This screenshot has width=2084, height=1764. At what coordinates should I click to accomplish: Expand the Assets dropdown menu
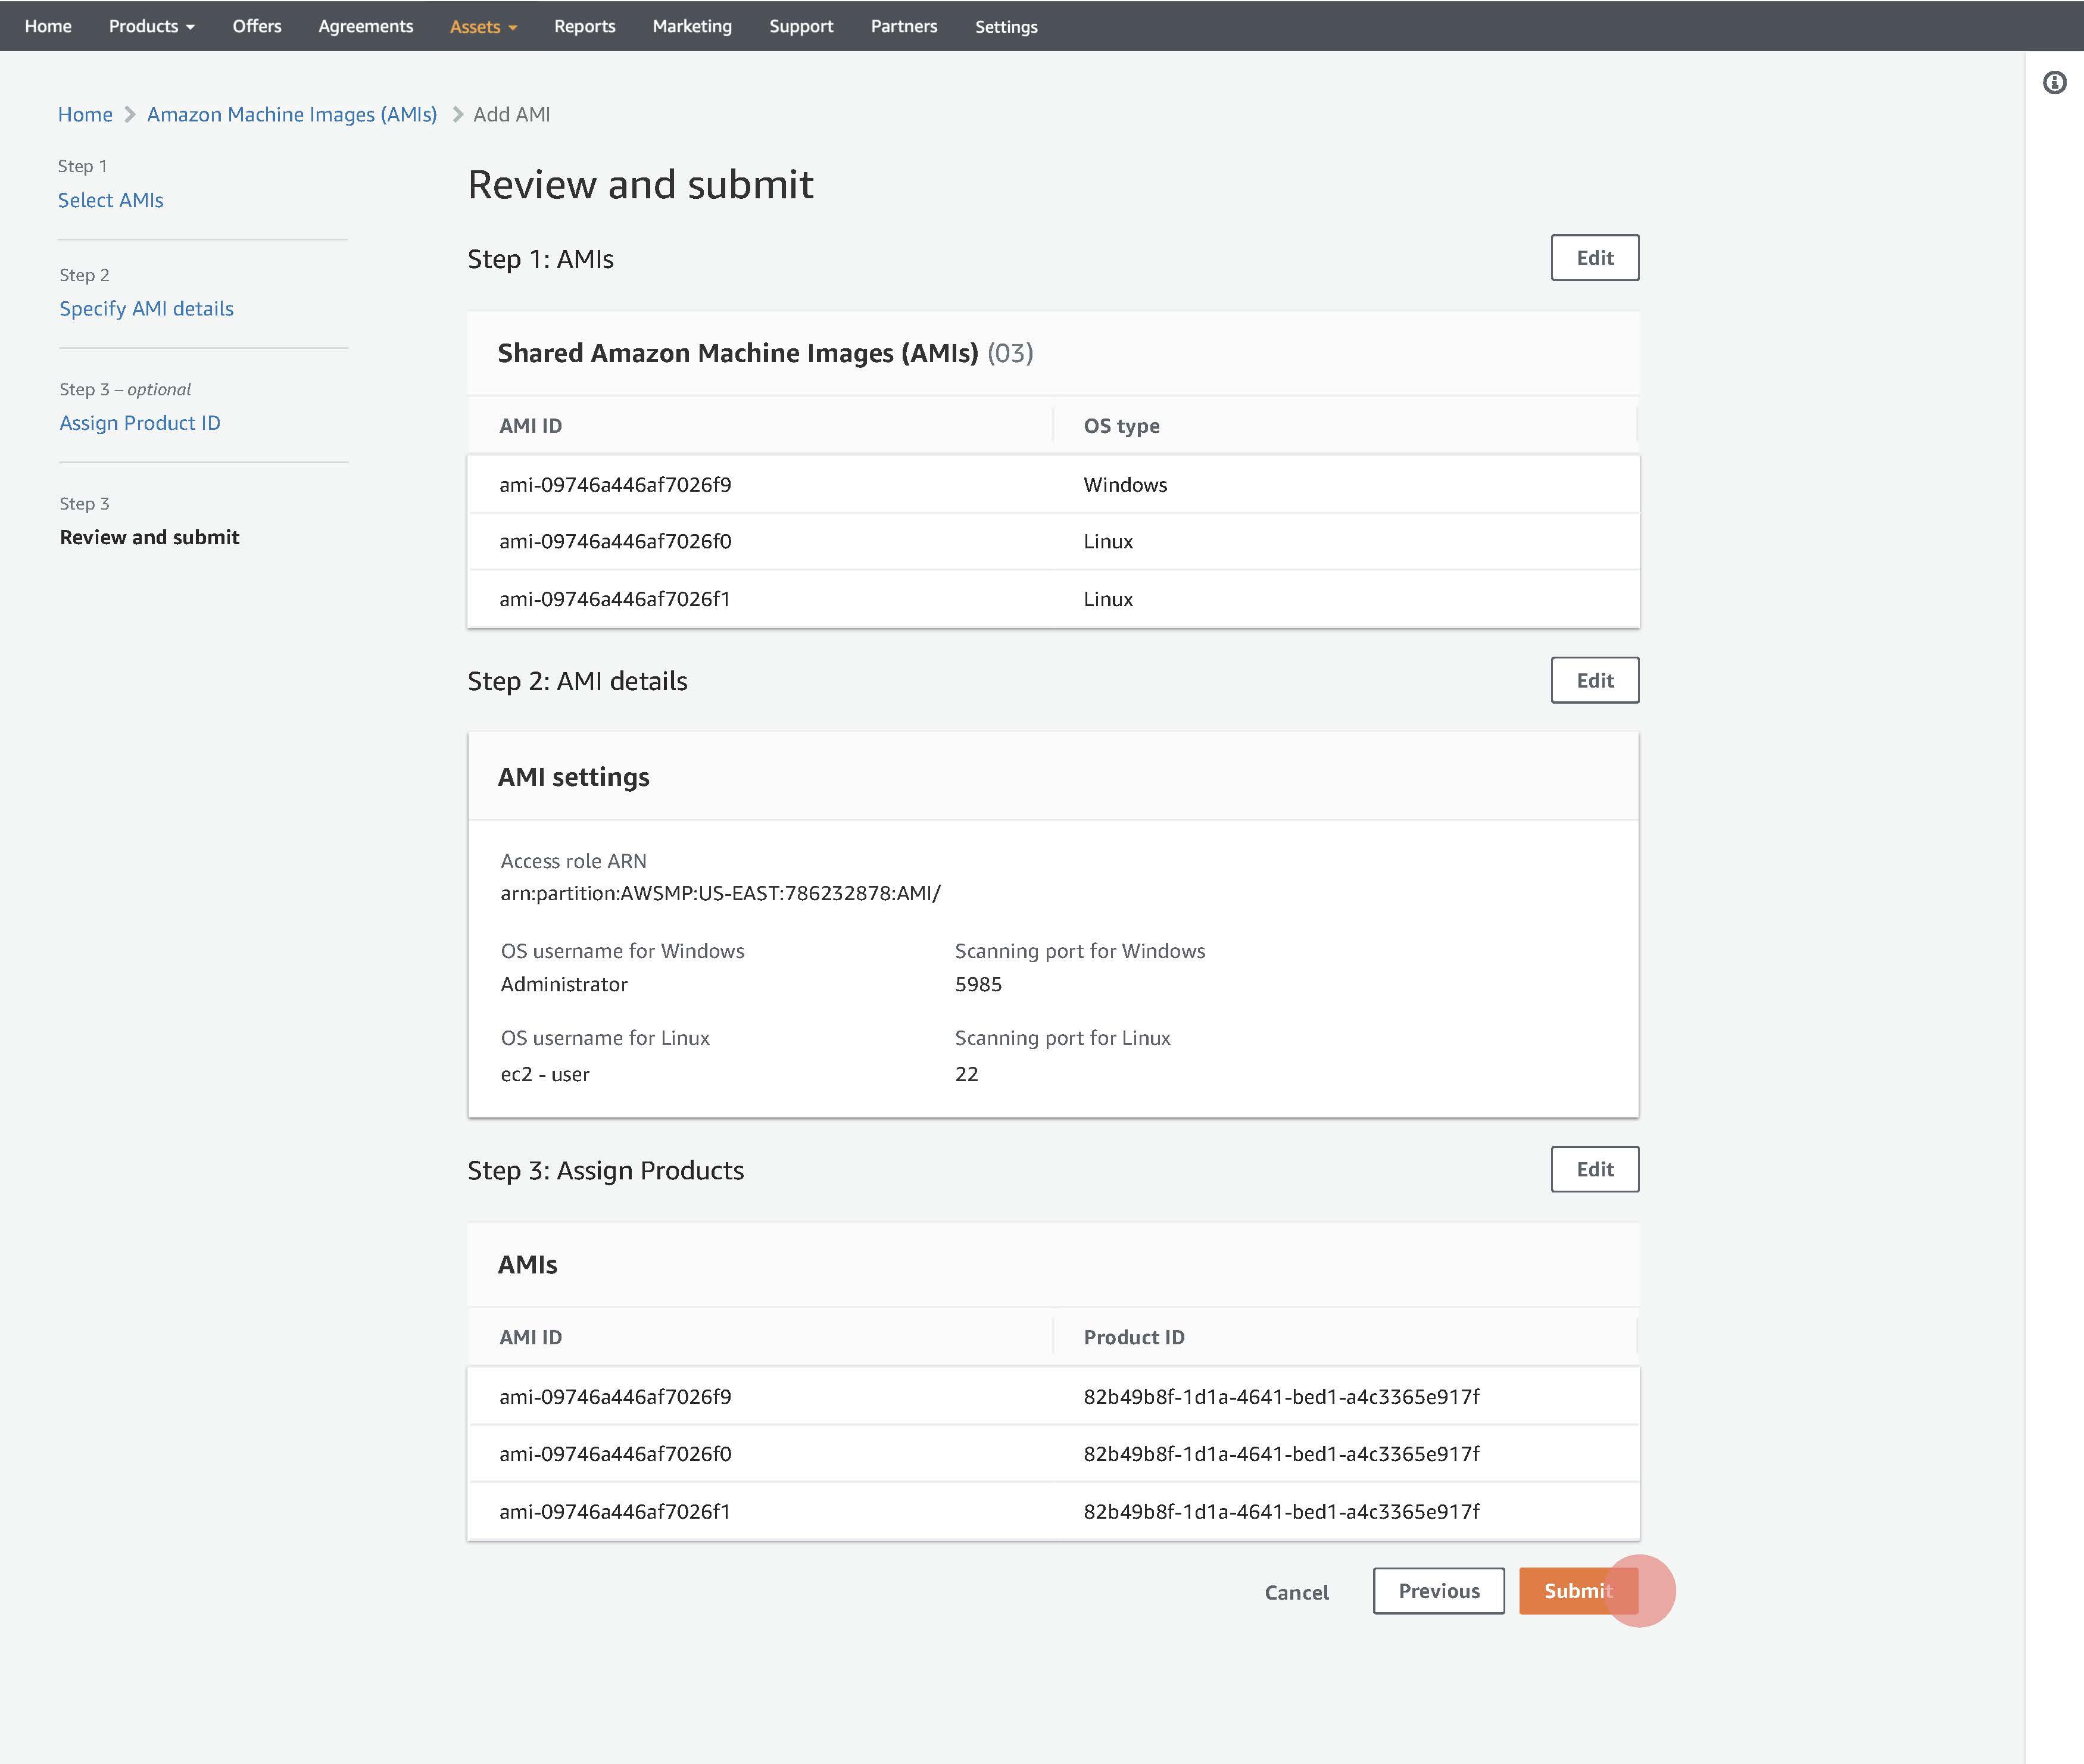click(x=483, y=27)
